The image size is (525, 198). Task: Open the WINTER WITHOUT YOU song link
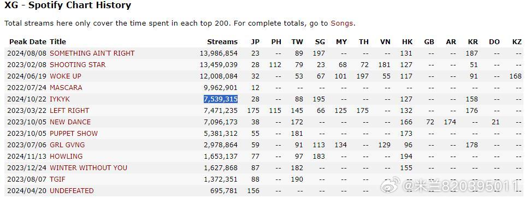[89, 167]
